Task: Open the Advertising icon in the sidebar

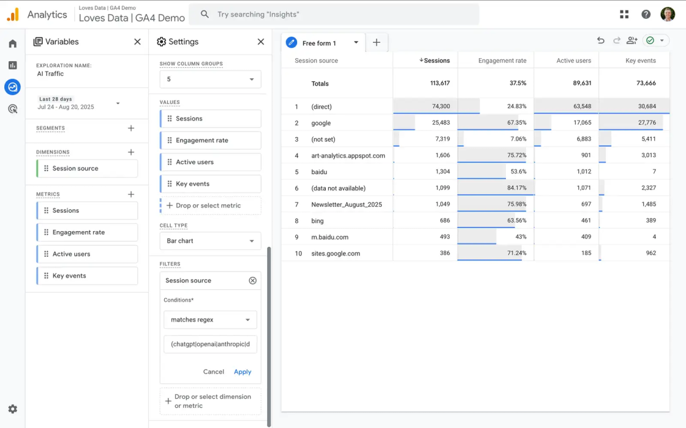Action: tap(12, 109)
